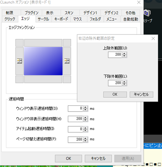This screenshot has width=162, height=167.
Task: Increase ウィンドウ非表示遅延時間 with up arrow
Action: pos(85,117)
